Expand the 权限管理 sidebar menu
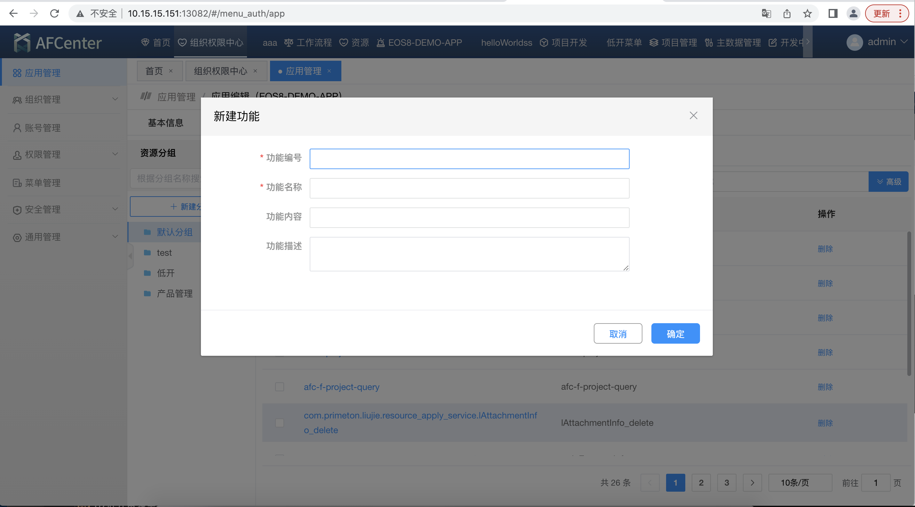 coord(64,154)
